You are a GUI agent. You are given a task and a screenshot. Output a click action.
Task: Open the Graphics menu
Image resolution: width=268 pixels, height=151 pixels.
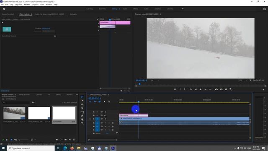(35, 5)
